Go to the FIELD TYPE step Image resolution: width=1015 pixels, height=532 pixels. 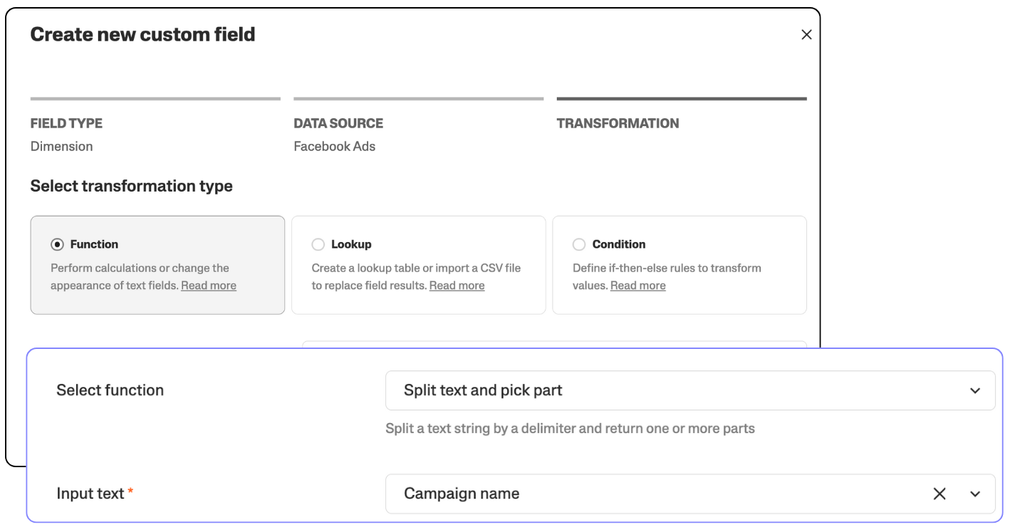(x=66, y=123)
